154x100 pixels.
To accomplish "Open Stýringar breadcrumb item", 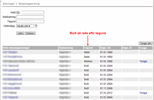I will 9,4.
